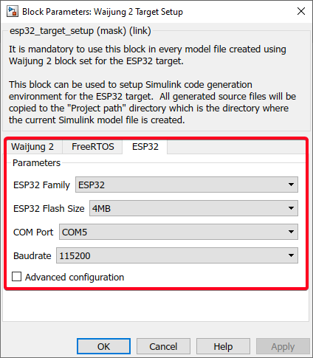Click the Cancel button
Screen dimensions: 313x358
tap(163, 346)
